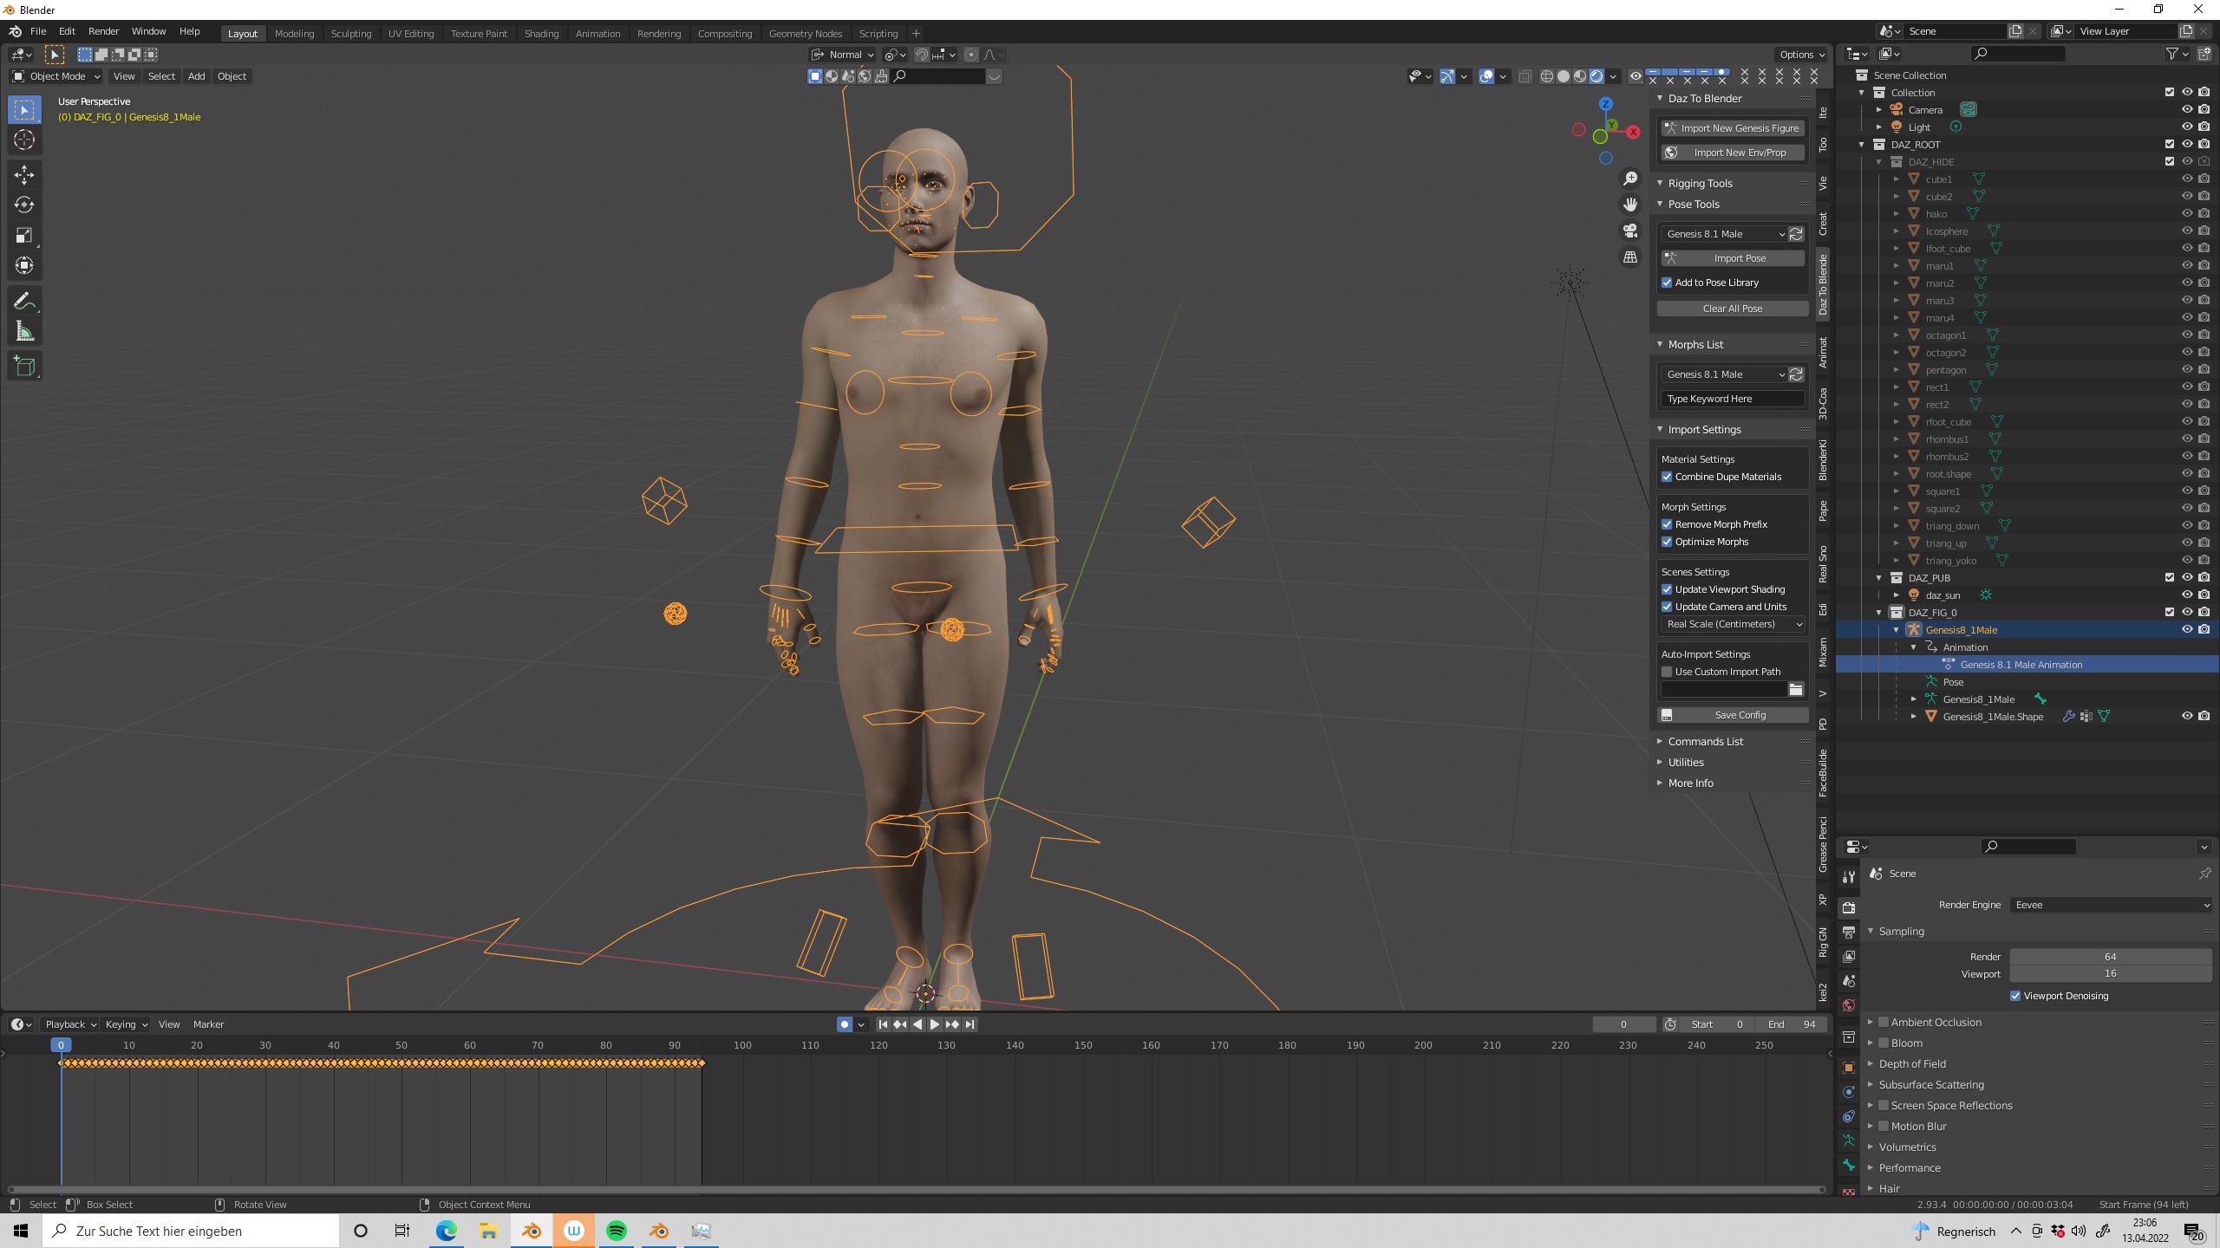Switch to the Shading workspace tab

pos(541,34)
